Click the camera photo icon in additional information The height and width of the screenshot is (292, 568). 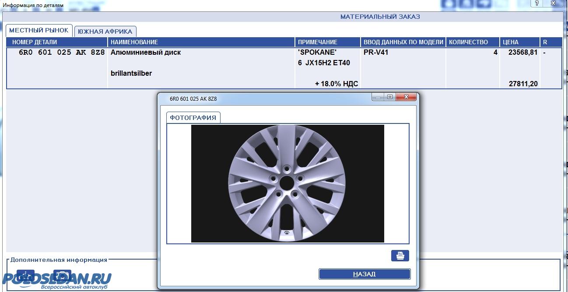pyautogui.click(x=62, y=275)
